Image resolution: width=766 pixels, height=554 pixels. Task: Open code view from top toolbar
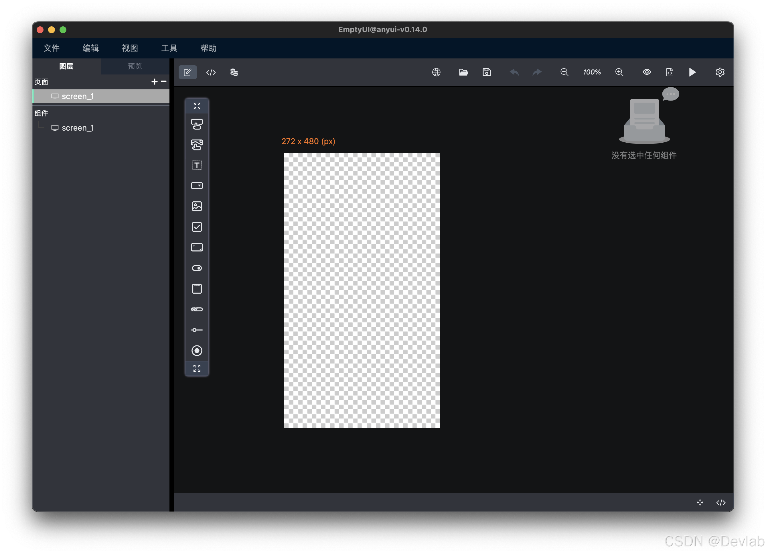coord(211,72)
